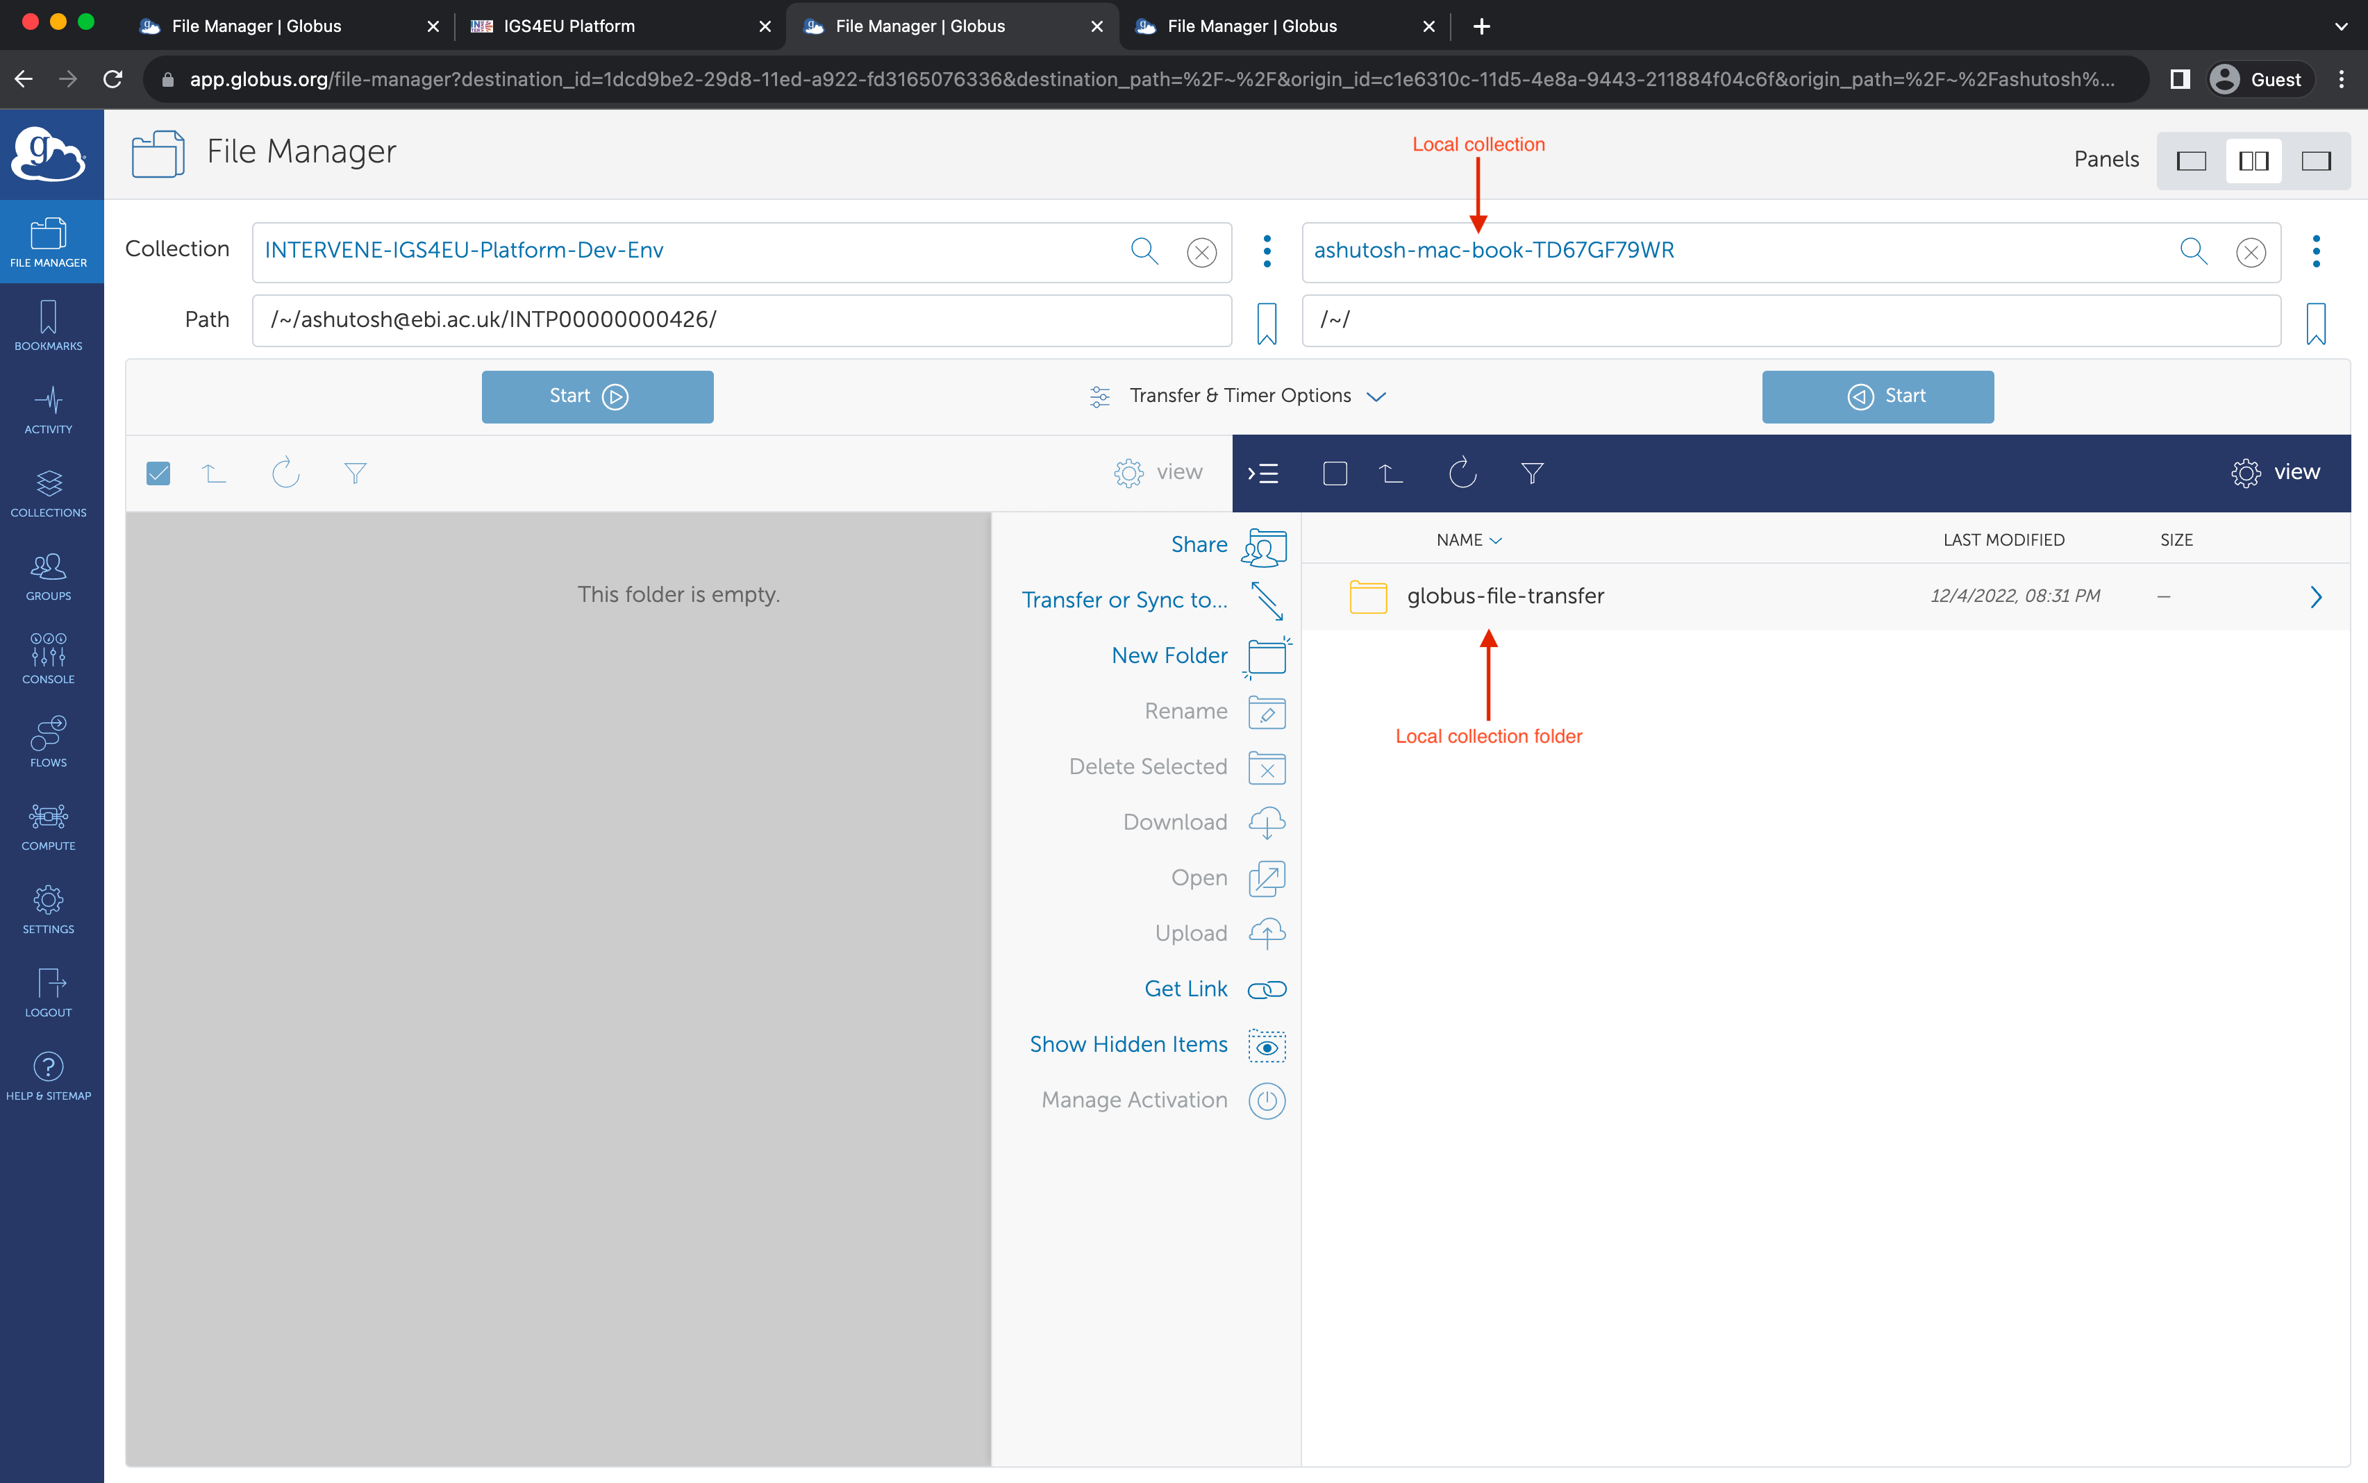The height and width of the screenshot is (1483, 2368).
Task: Click the Compute sidebar icon
Action: pos(48,826)
